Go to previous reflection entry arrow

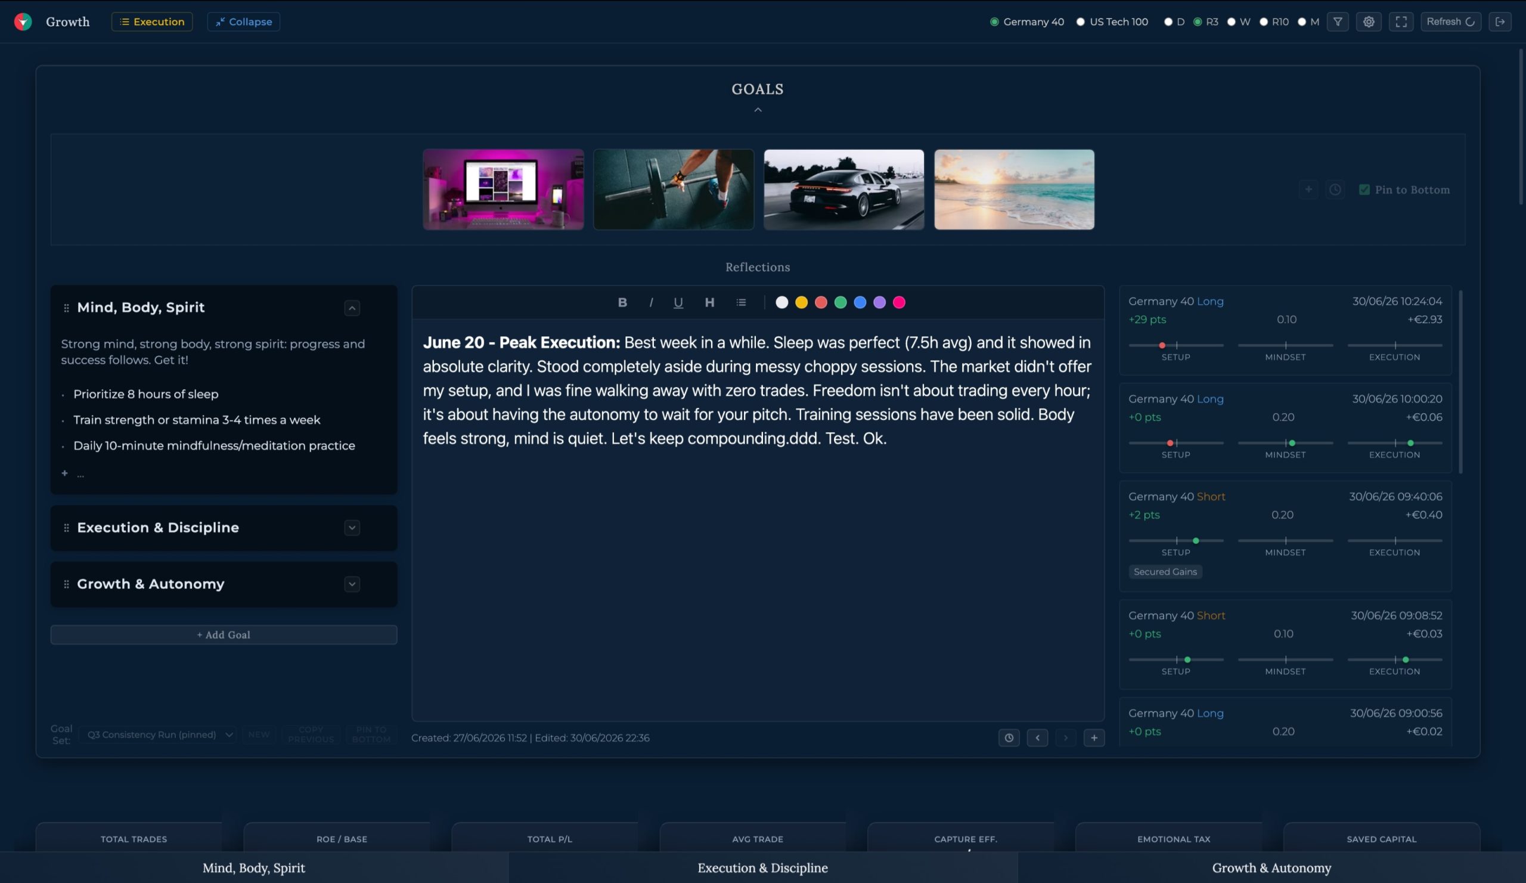point(1037,738)
